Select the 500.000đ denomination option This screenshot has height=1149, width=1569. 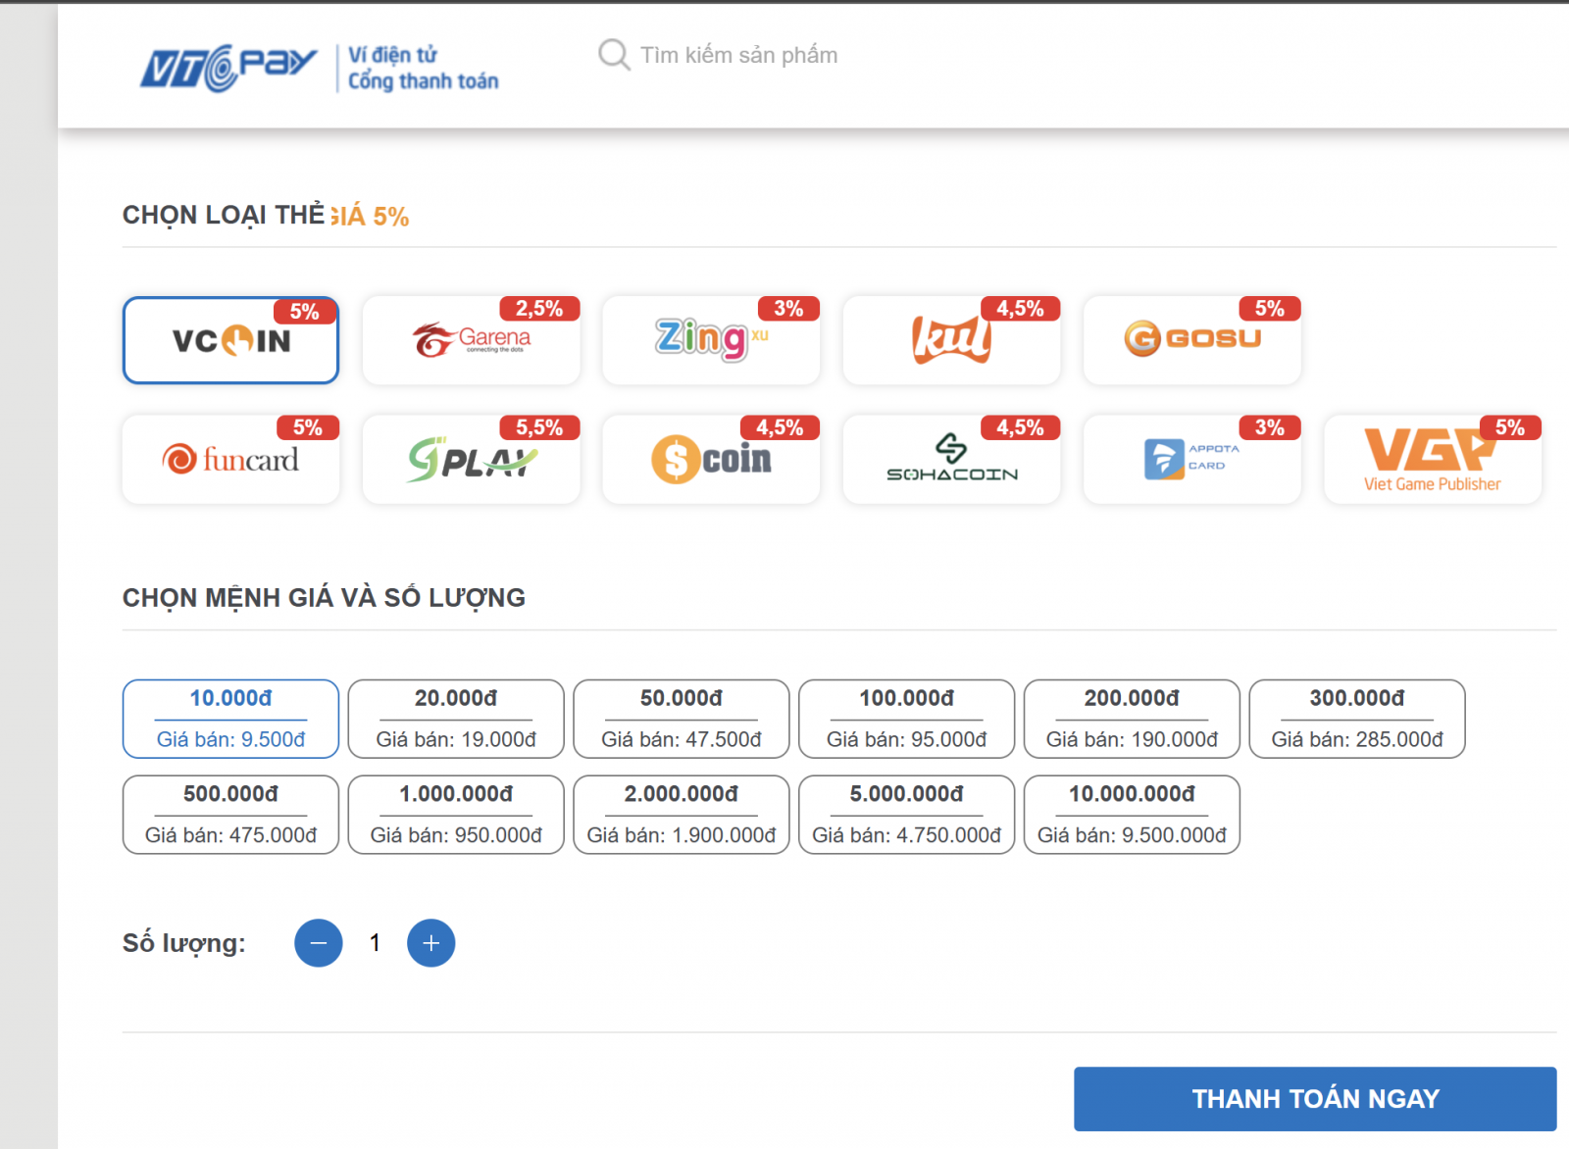(x=230, y=815)
